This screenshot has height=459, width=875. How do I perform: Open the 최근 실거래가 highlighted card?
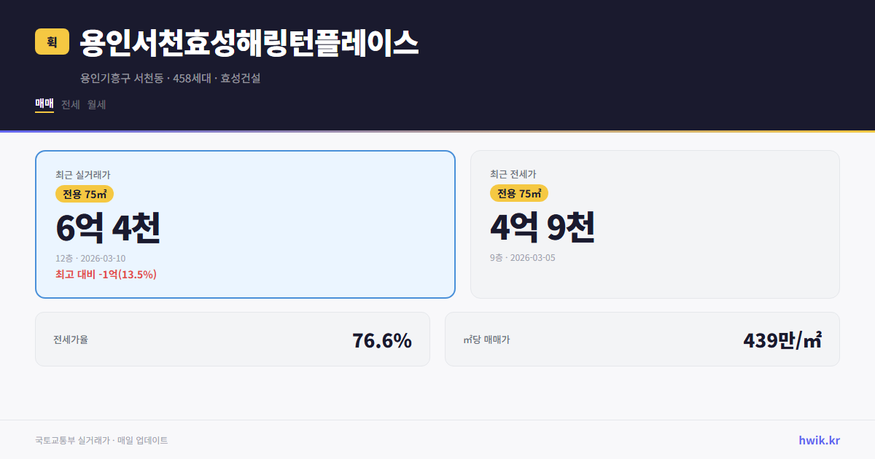244,222
